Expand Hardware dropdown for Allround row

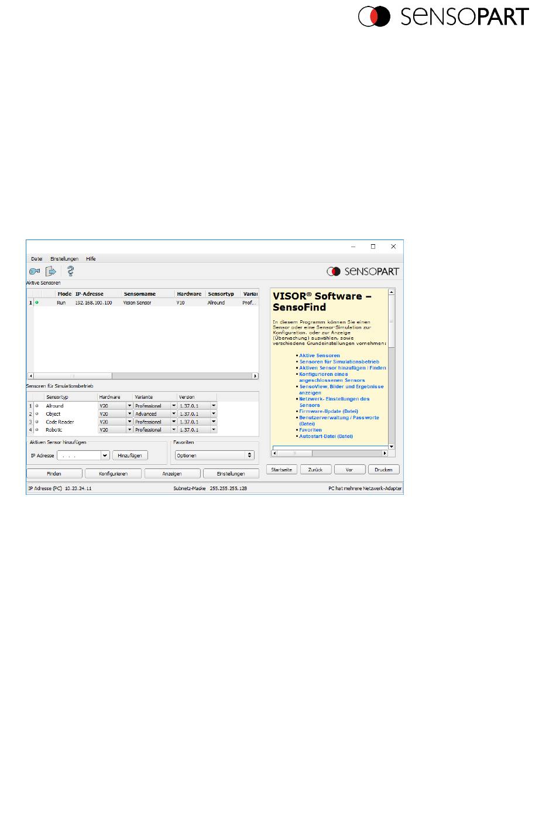[129, 406]
